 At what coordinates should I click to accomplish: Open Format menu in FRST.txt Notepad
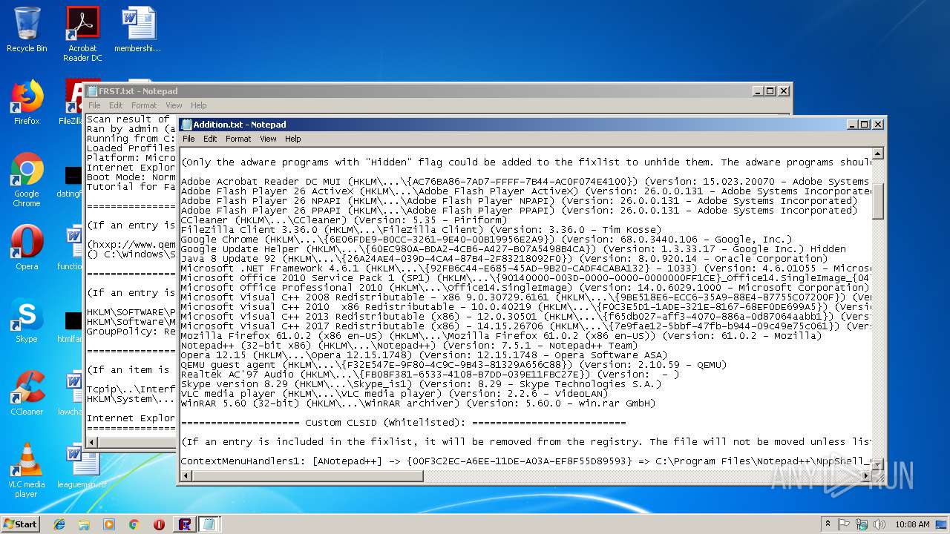(144, 105)
